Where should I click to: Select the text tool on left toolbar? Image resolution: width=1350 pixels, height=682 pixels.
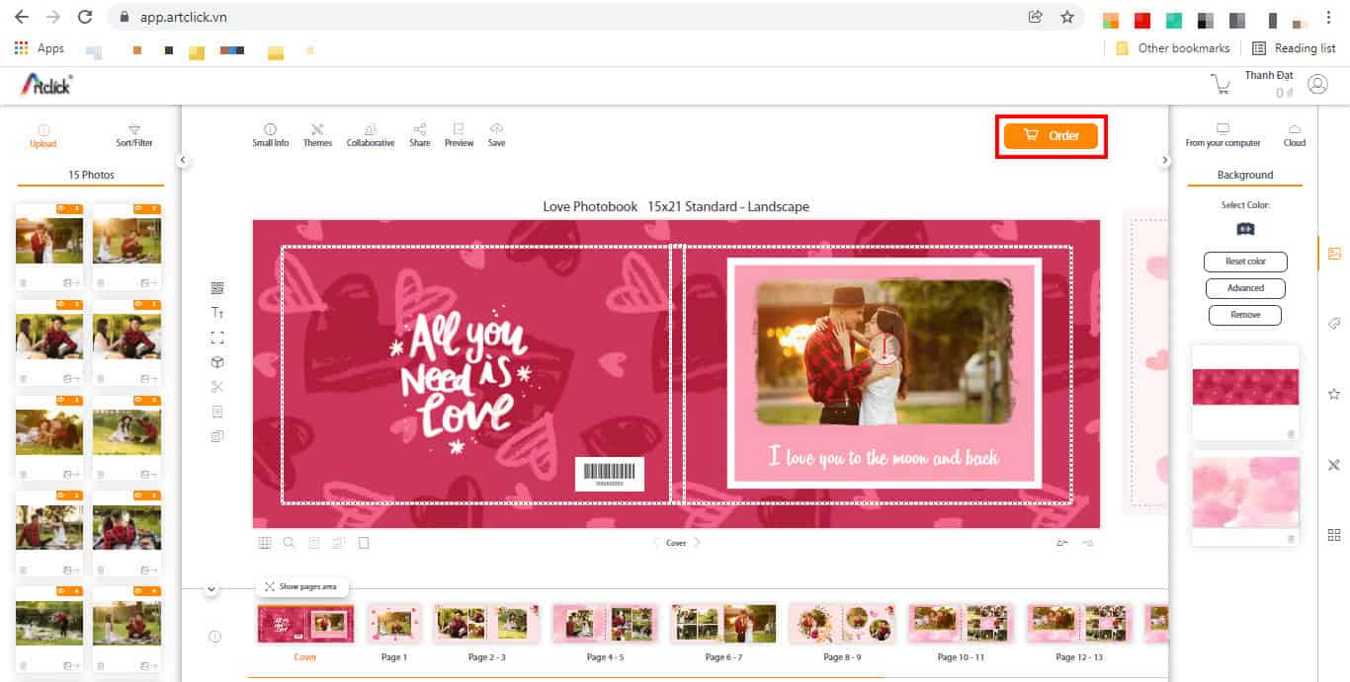pyautogui.click(x=217, y=312)
